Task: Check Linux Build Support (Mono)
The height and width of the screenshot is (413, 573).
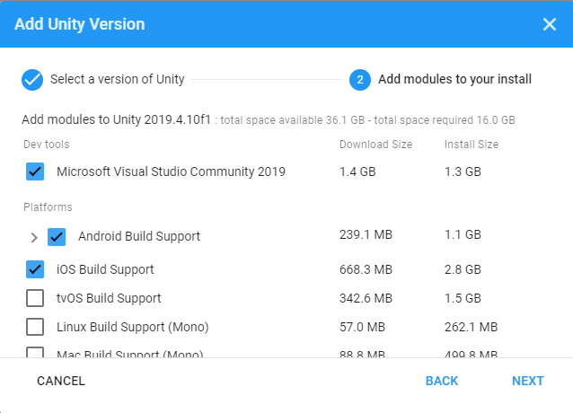Action: click(35, 327)
